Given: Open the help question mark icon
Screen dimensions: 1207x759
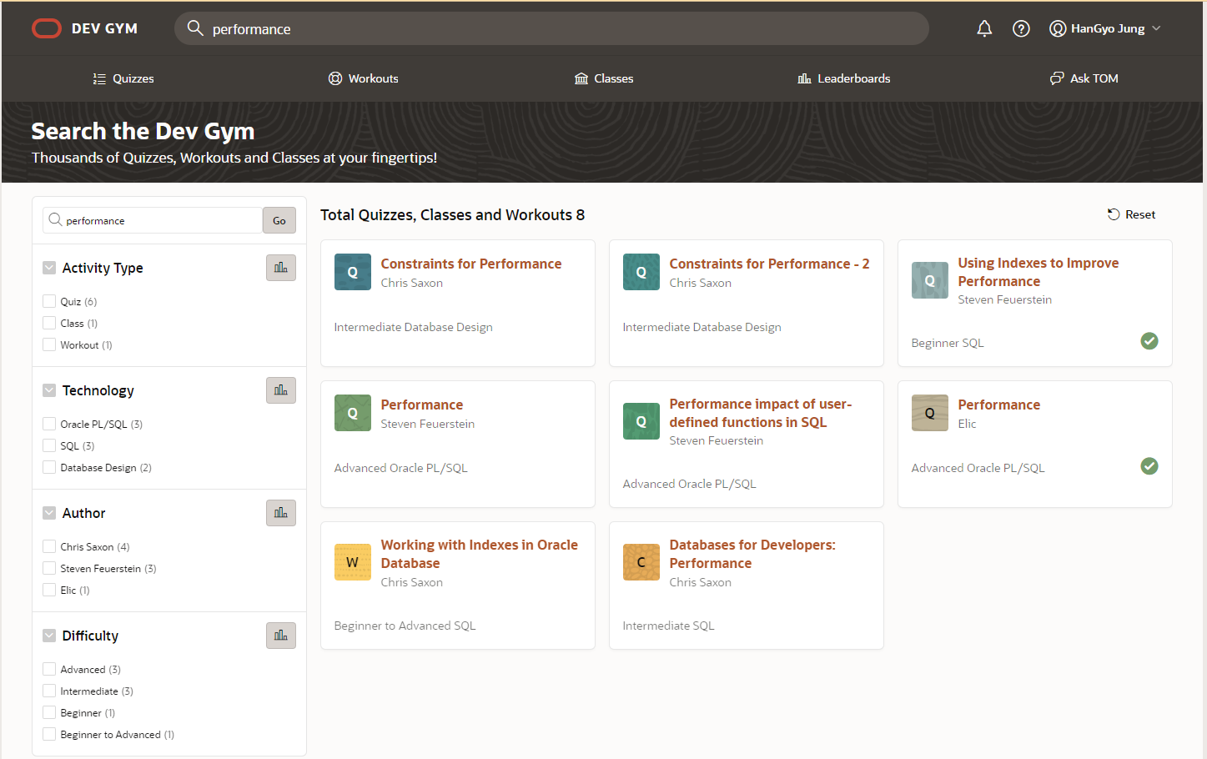Looking at the screenshot, I should 1021,28.
